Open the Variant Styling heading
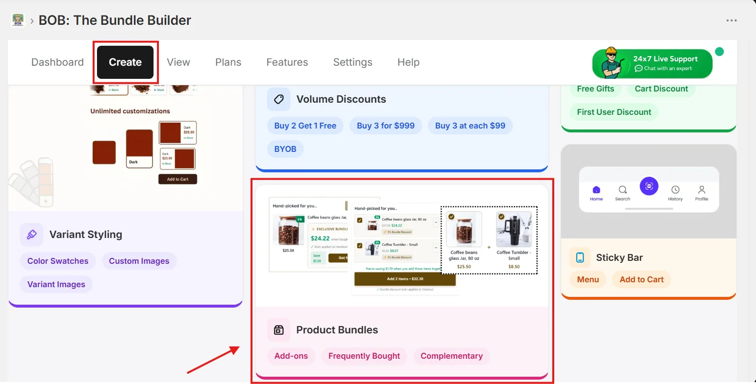The width and height of the screenshot is (756, 384). 86,235
